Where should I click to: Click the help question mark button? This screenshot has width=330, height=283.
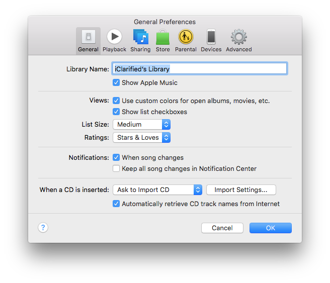(x=43, y=228)
